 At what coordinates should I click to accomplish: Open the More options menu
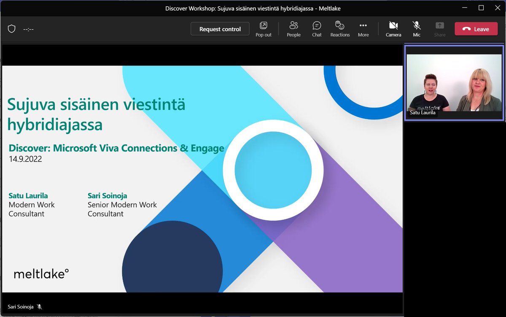coord(363,29)
